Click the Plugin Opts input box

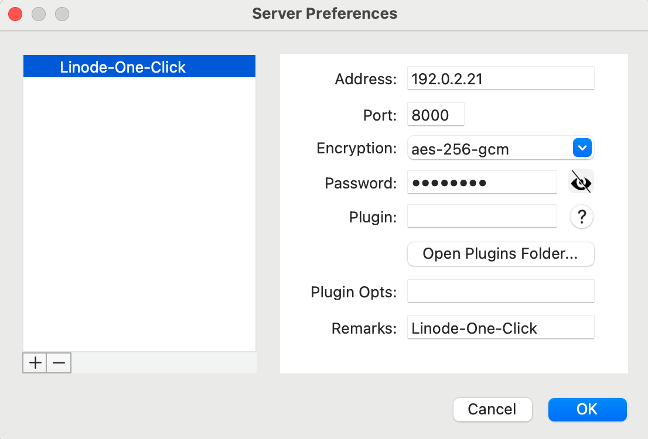501,291
